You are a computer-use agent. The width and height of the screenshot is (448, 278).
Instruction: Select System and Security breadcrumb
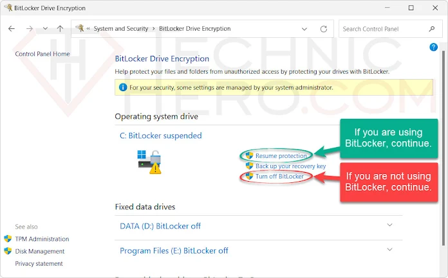120,29
